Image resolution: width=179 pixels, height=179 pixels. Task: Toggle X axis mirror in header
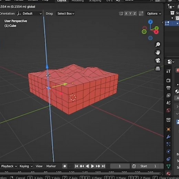[x=126, y=13]
